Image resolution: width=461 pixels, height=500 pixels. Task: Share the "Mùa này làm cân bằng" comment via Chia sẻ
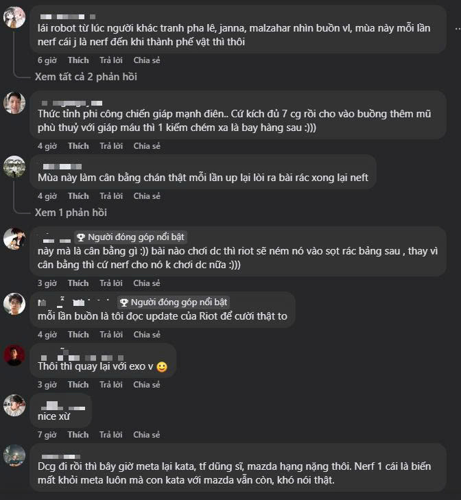coord(147,196)
